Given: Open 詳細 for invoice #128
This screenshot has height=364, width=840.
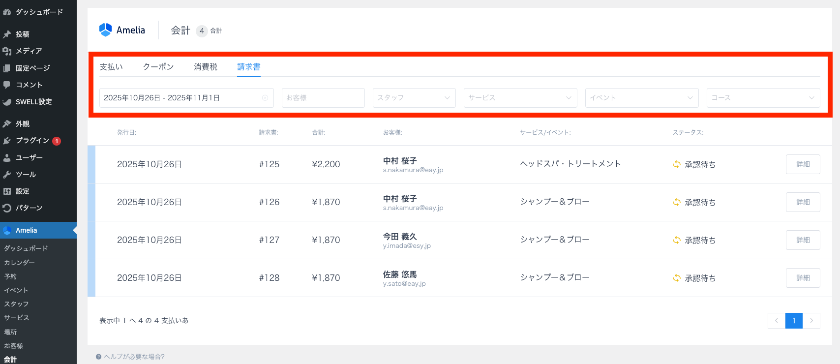Looking at the screenshot, I should [x=803, y=278].
